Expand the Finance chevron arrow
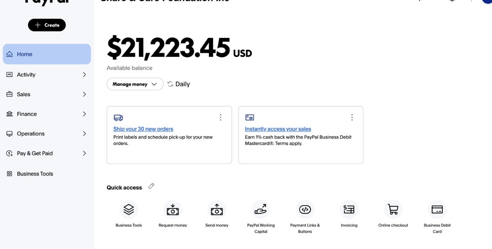Image resolution: width=492 pixels, height=249 pixels. pyautogui.click(x=84, y=114)
